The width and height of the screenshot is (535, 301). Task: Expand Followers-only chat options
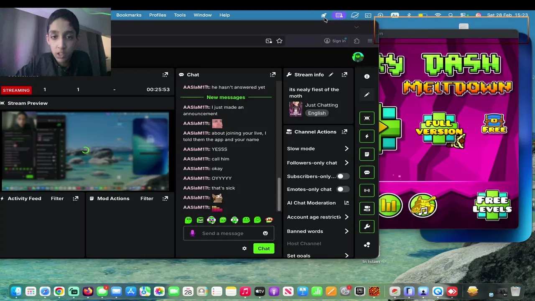[346, 163]
